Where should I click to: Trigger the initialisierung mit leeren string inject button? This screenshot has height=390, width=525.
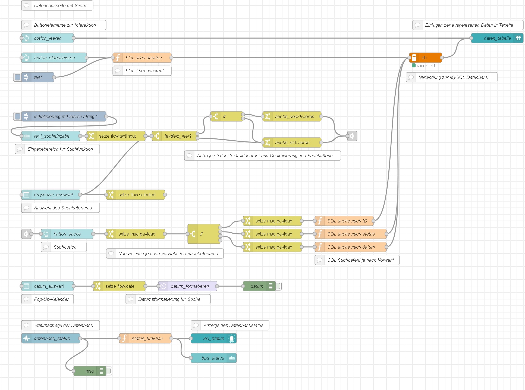[x=17, y=116]
